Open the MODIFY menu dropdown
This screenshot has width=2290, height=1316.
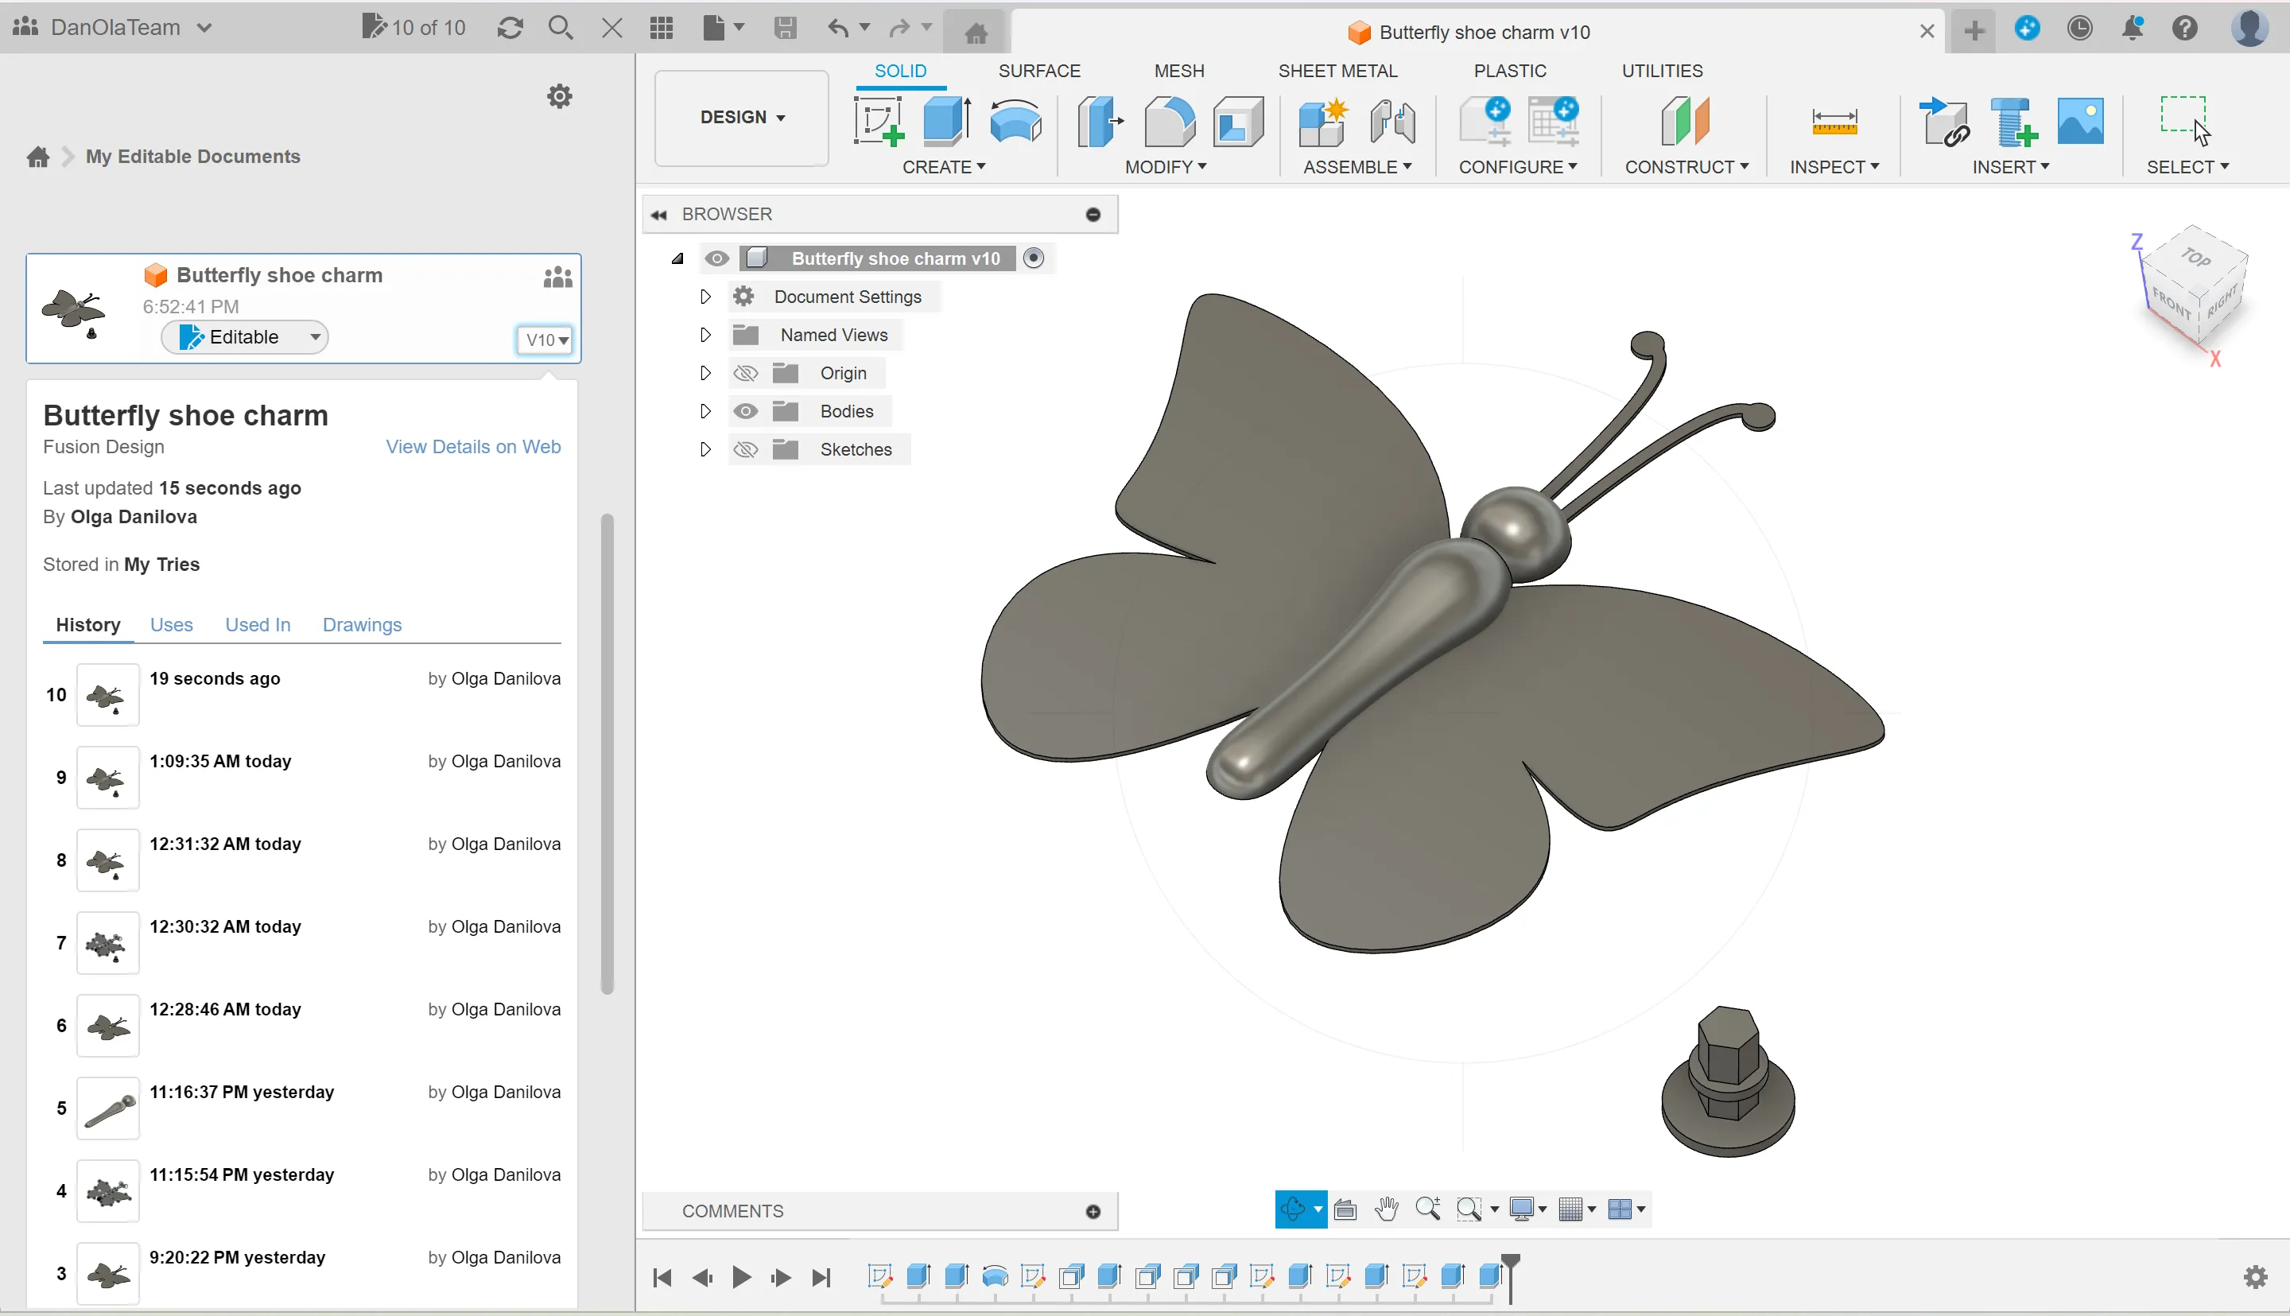[1165, 167]
